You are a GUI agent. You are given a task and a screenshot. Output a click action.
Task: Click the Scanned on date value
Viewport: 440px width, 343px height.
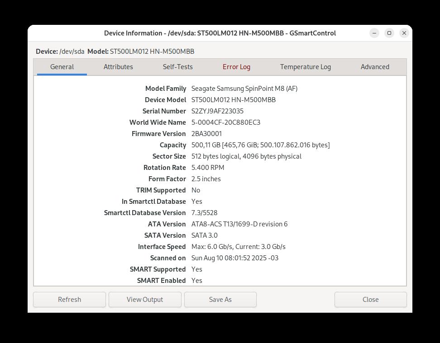tap(235, 258)
